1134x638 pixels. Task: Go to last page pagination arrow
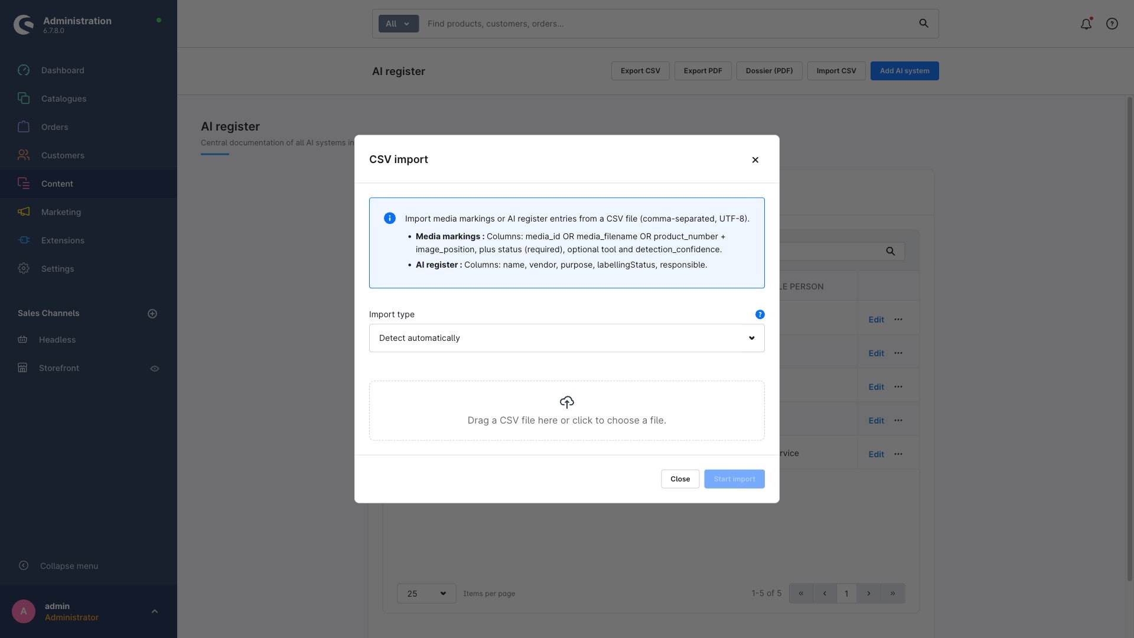coord(892,594)
